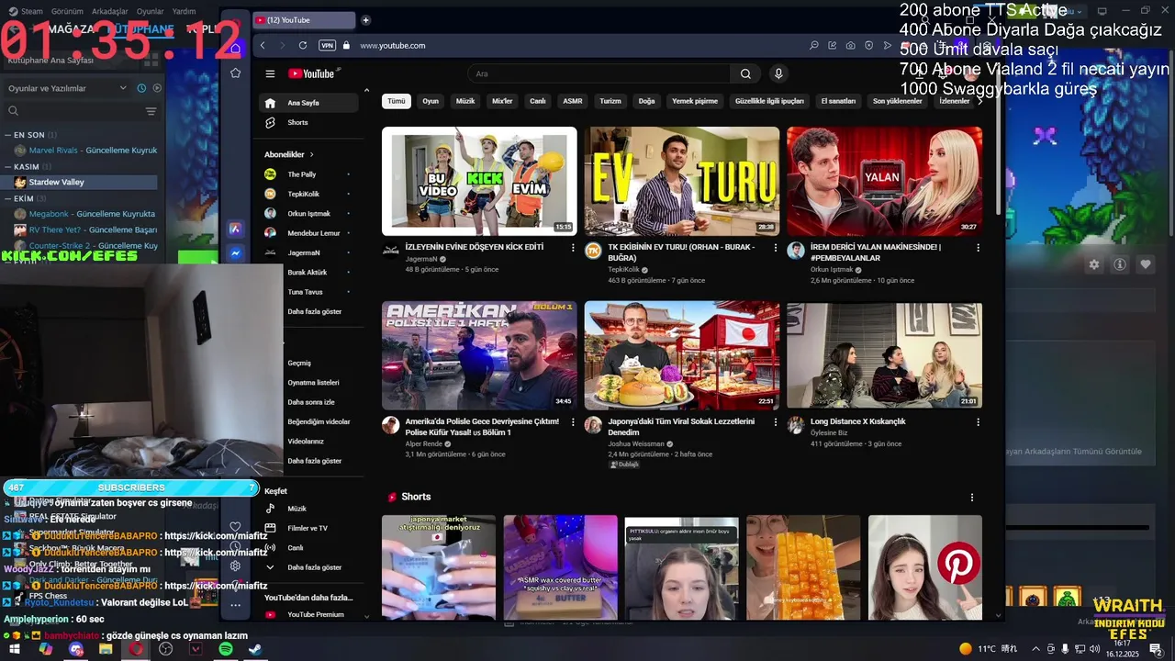This screenshot has height=661, width=1175.
Task: Open Steam game settings gear icon
Action: pos(1094,264)
